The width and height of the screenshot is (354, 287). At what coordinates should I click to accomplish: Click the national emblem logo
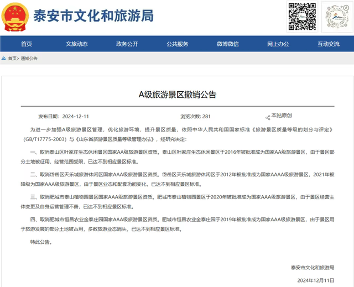point(15,17)
